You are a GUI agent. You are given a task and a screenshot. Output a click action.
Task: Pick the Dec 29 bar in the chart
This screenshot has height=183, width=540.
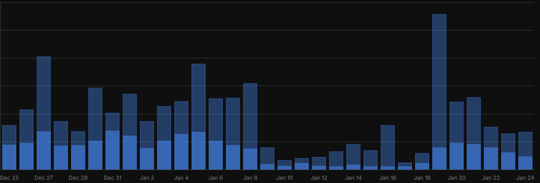78,150
